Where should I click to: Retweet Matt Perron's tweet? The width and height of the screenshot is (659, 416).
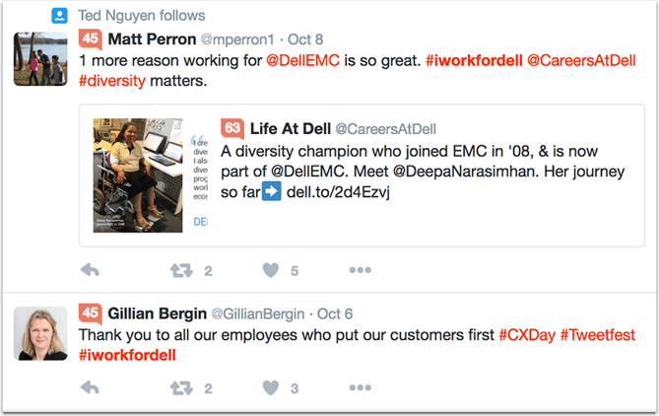click(x=181, y=270)
